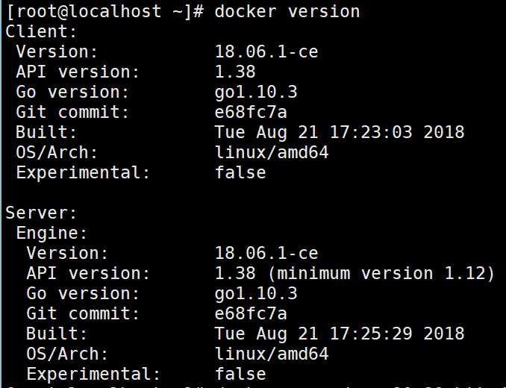Click the Server section header
The width and height of the screenshot is (506, 388).
41,213
